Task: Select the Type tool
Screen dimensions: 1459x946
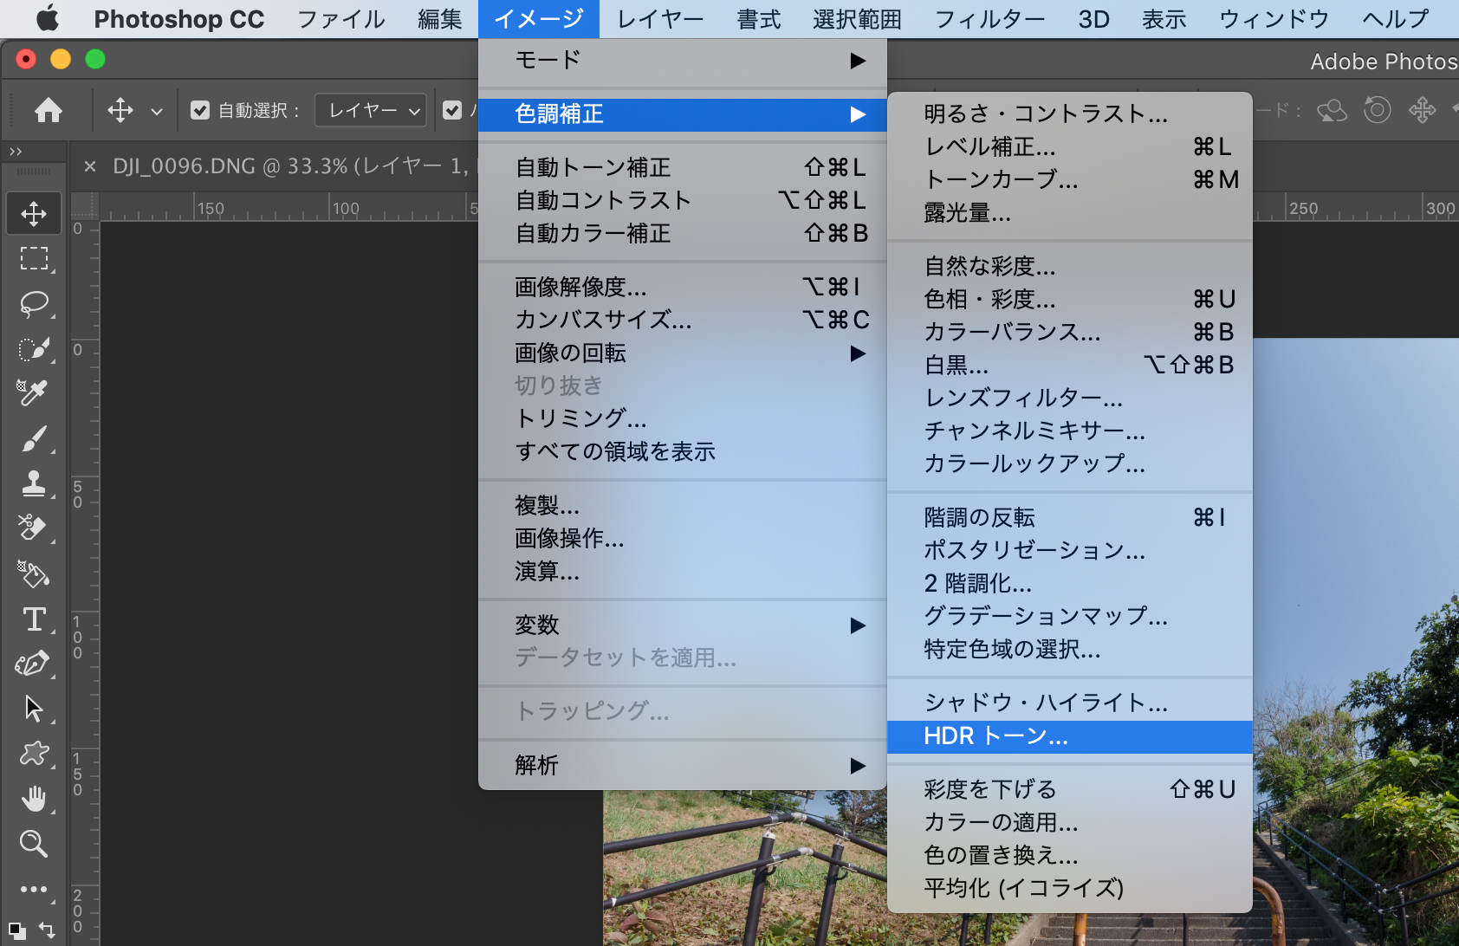Action: click(x=34, y=619)
